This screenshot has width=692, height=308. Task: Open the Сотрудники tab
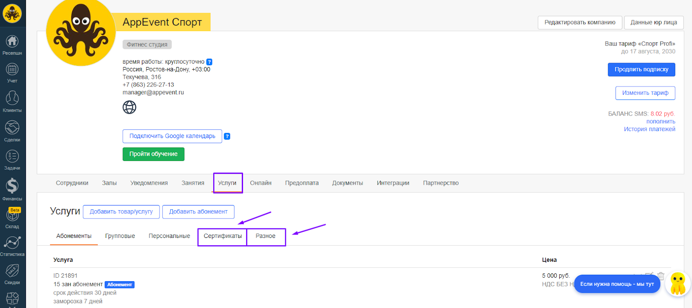click(72, 183)
